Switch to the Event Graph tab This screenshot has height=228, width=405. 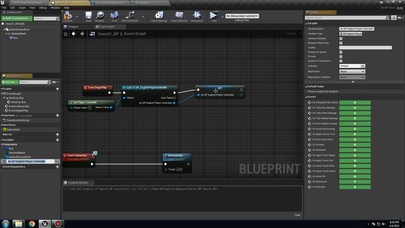tap(107, 27)
